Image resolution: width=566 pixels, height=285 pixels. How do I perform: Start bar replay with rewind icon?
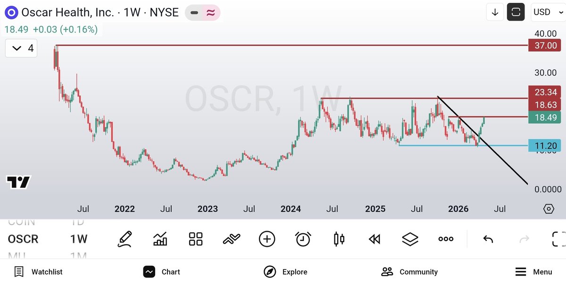click(x=375, y=239)
